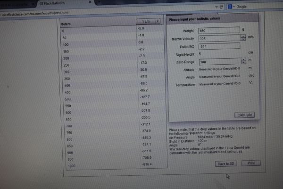This screenshot has height=189, width=283.
Task: Click the Sight Height value 5
Action: 200,54
